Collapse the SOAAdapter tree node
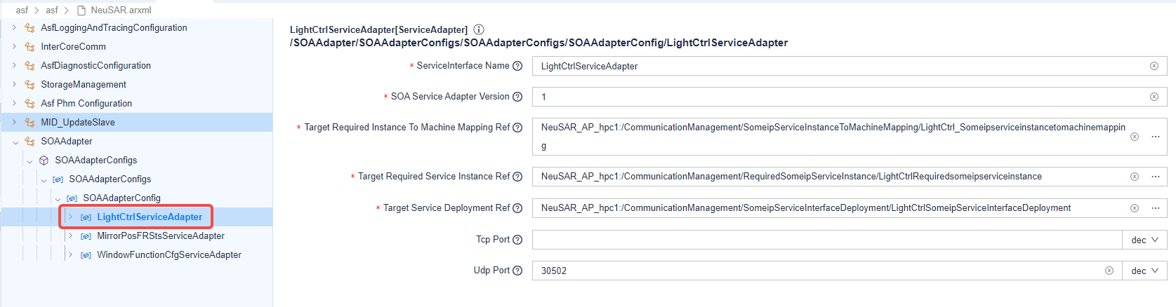The height and width of the screenshot is (307, 1176). (15, 142)
